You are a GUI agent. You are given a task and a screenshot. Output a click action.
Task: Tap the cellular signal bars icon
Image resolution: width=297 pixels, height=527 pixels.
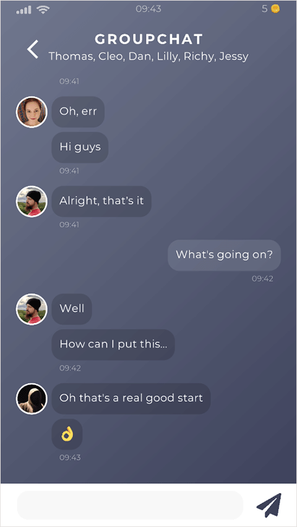[x=24, y=10]
